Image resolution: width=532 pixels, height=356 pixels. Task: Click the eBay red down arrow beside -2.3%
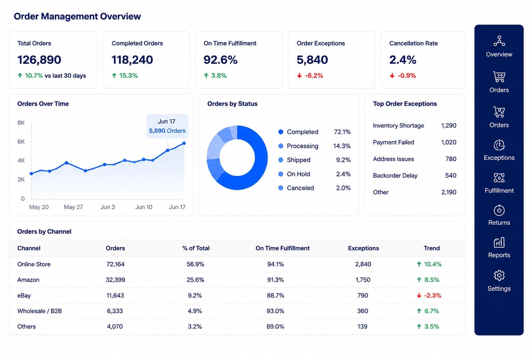[419, 295]
